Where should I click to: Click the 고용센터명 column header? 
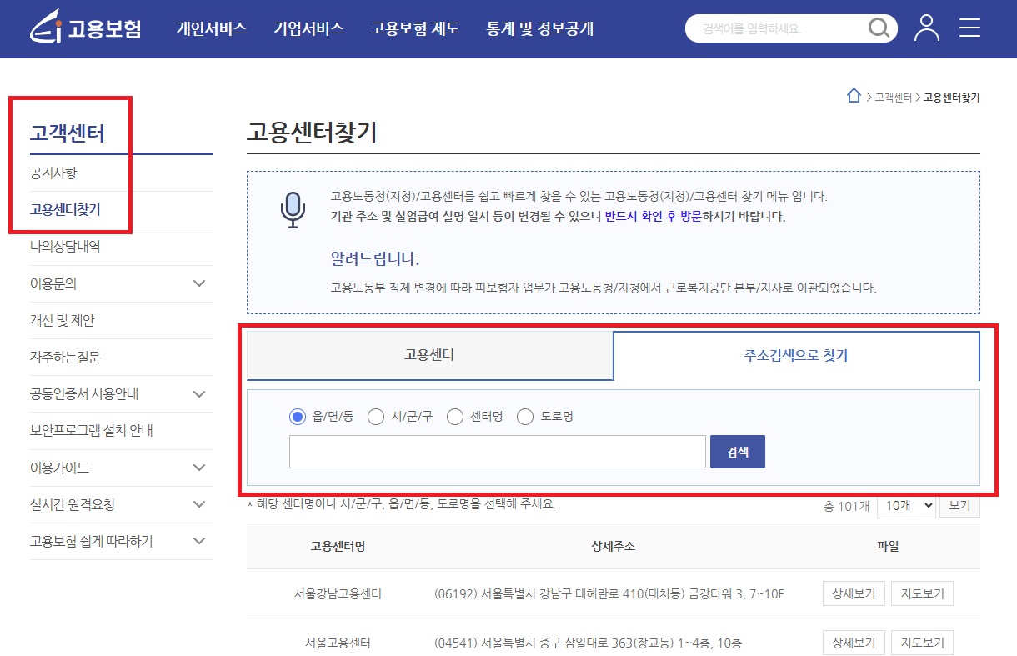338,546
